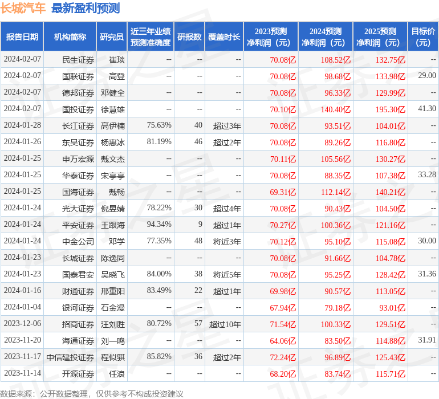The image size is (439, 399).
Task: Select the 机构简称 column header
Action: pyautogui.click(x=70, y=37)
